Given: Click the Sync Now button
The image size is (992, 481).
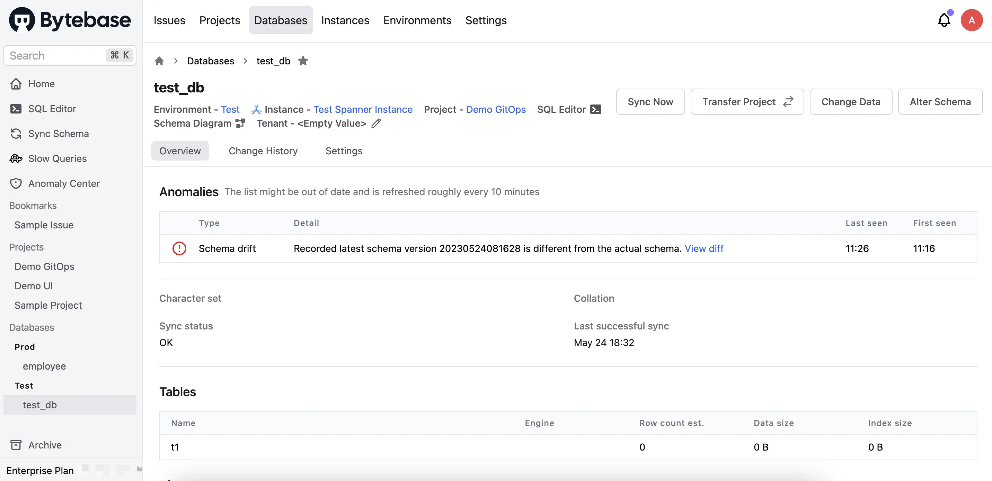Looking at the screenshot, I should pos(650,102).
